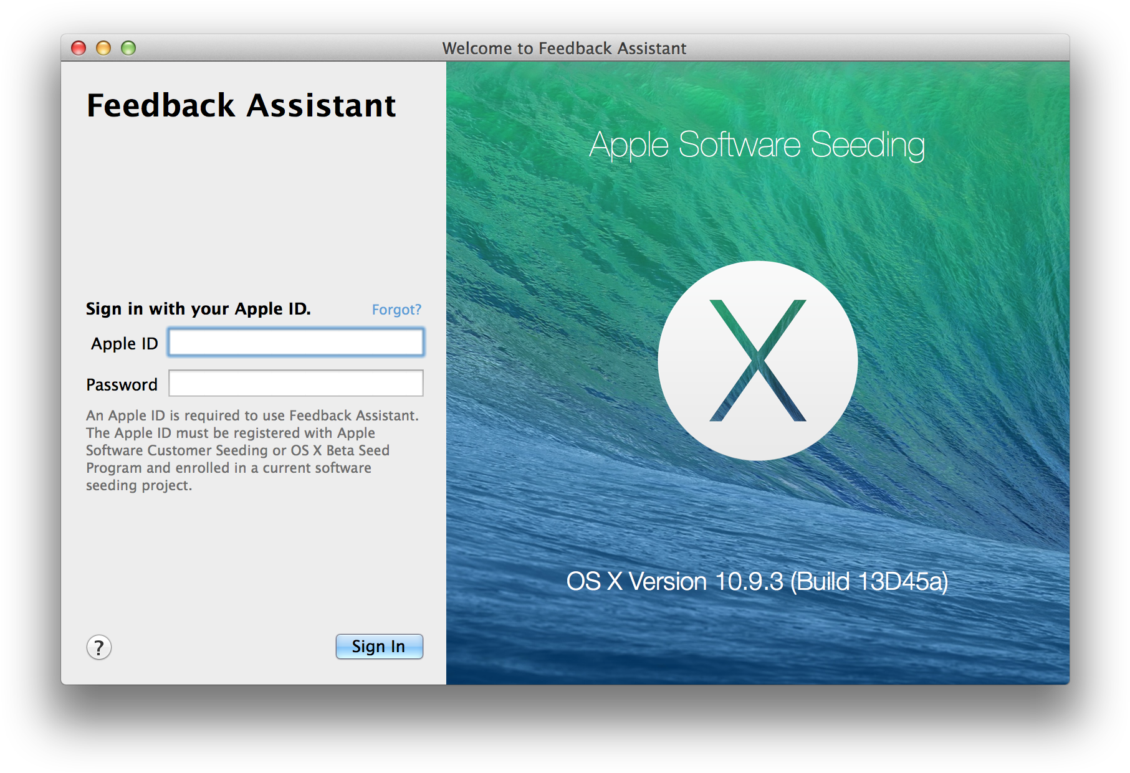Click the Forgot? link
Viewport: 1130px width, 773px height.
[x=396, y=310]
